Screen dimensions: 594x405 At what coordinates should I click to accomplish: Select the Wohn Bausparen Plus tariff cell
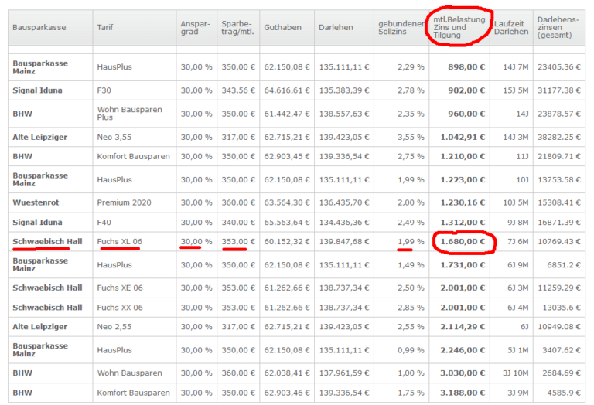(130, 114)
